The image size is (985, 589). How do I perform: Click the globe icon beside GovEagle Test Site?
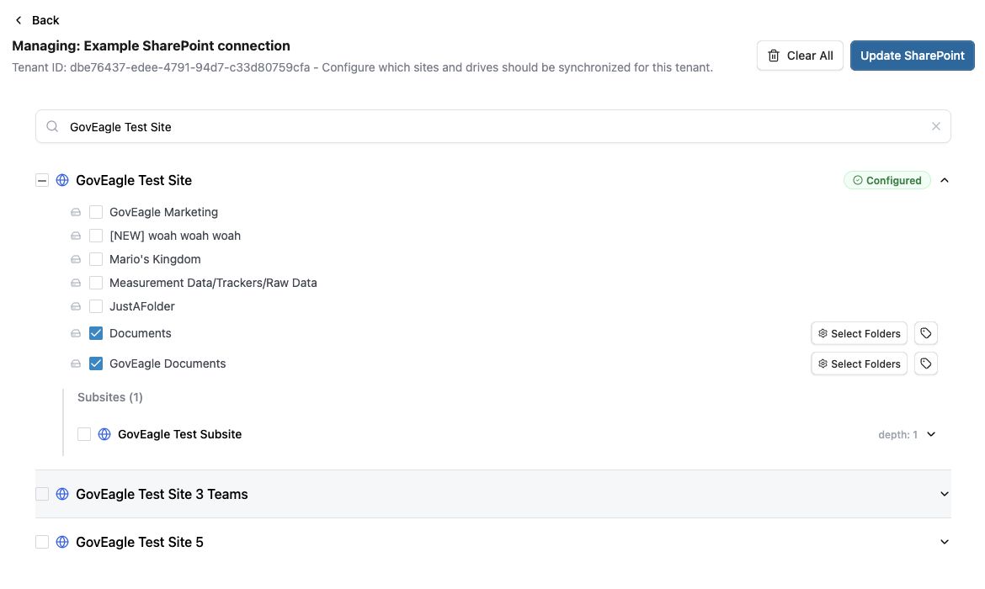62,180
